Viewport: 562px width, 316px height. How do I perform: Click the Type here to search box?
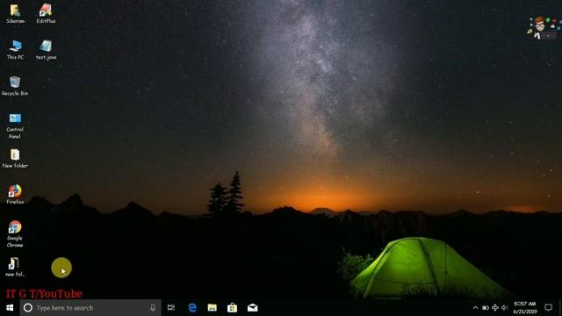click(x=90, y=308)
